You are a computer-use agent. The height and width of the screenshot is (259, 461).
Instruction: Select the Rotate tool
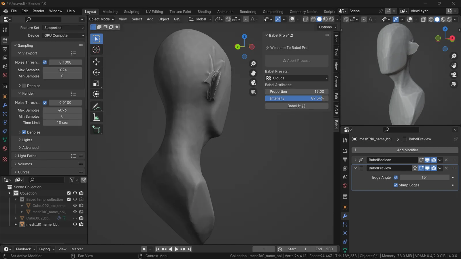point(96,73)
